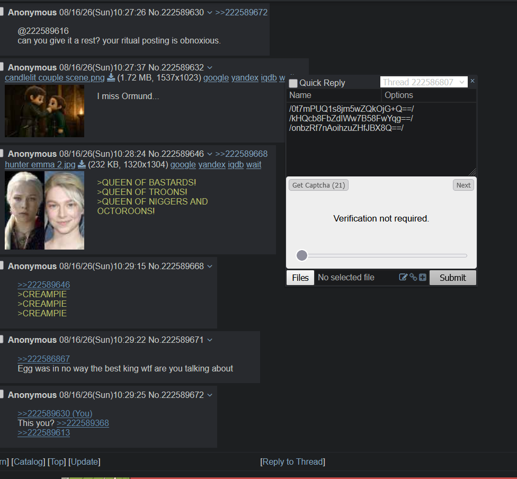Click the Name field in Quick Reply

tap(334, 95)
